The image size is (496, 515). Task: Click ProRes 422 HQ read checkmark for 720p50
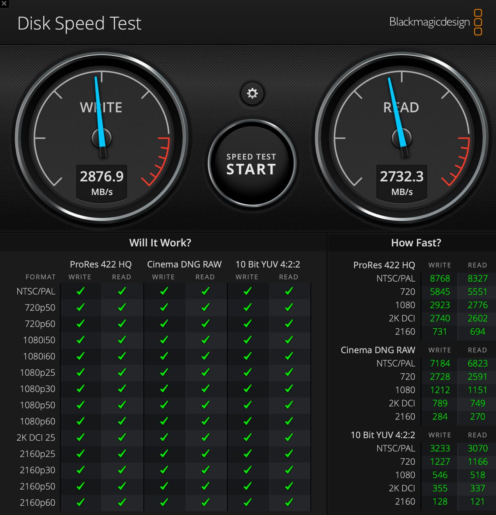(x=122, y=307)
